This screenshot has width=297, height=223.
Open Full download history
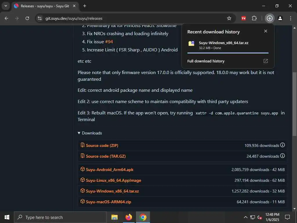point(206,61)
